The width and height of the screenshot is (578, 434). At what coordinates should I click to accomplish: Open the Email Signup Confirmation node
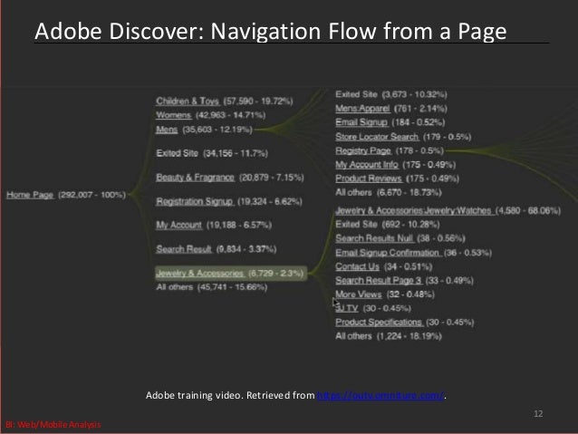(388, 253)
